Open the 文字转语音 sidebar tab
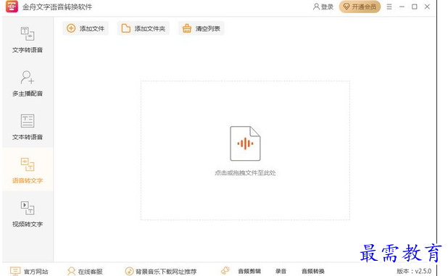Viewport: 448px width, 276px height. pyautogui.click(x=28, y=40)
